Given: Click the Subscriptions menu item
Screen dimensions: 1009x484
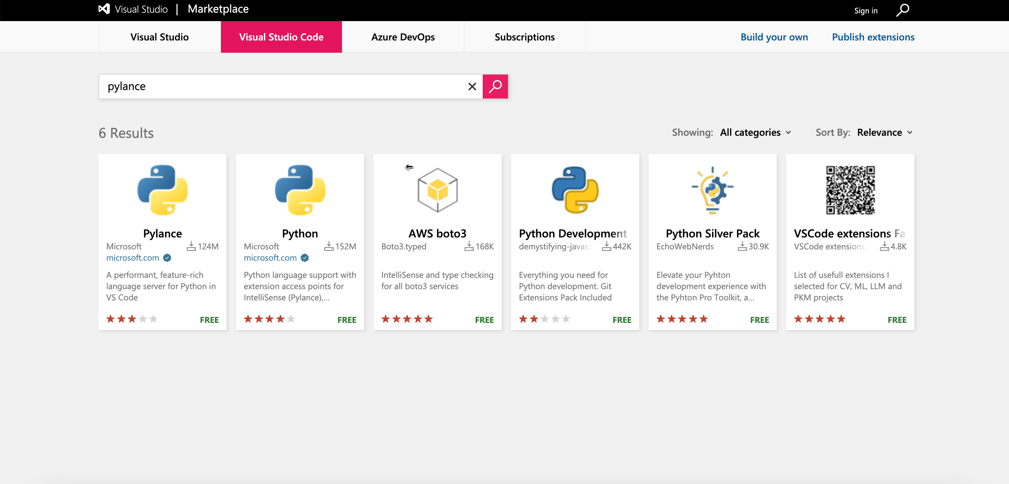Looking at the screenshot, I should click(x=525, y=37).
